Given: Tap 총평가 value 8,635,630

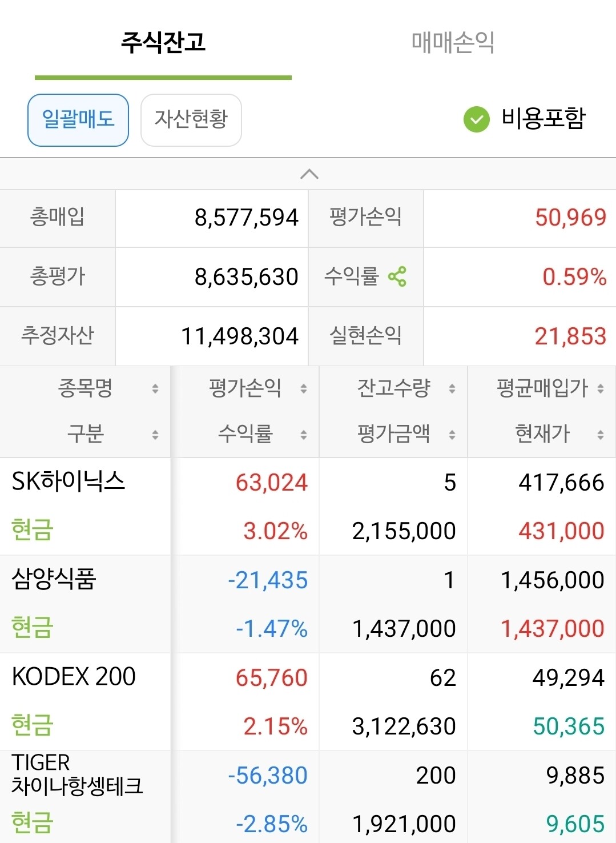Looking at the screenshot, I should pos(246,277).
